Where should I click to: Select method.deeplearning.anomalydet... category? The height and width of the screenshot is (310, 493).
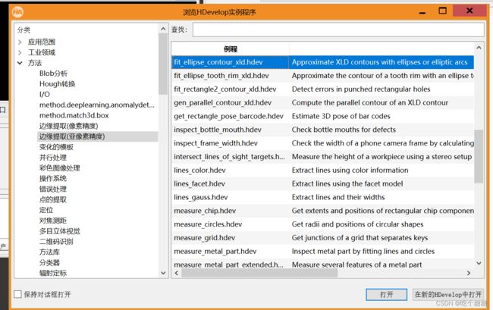tap(97, 105)
